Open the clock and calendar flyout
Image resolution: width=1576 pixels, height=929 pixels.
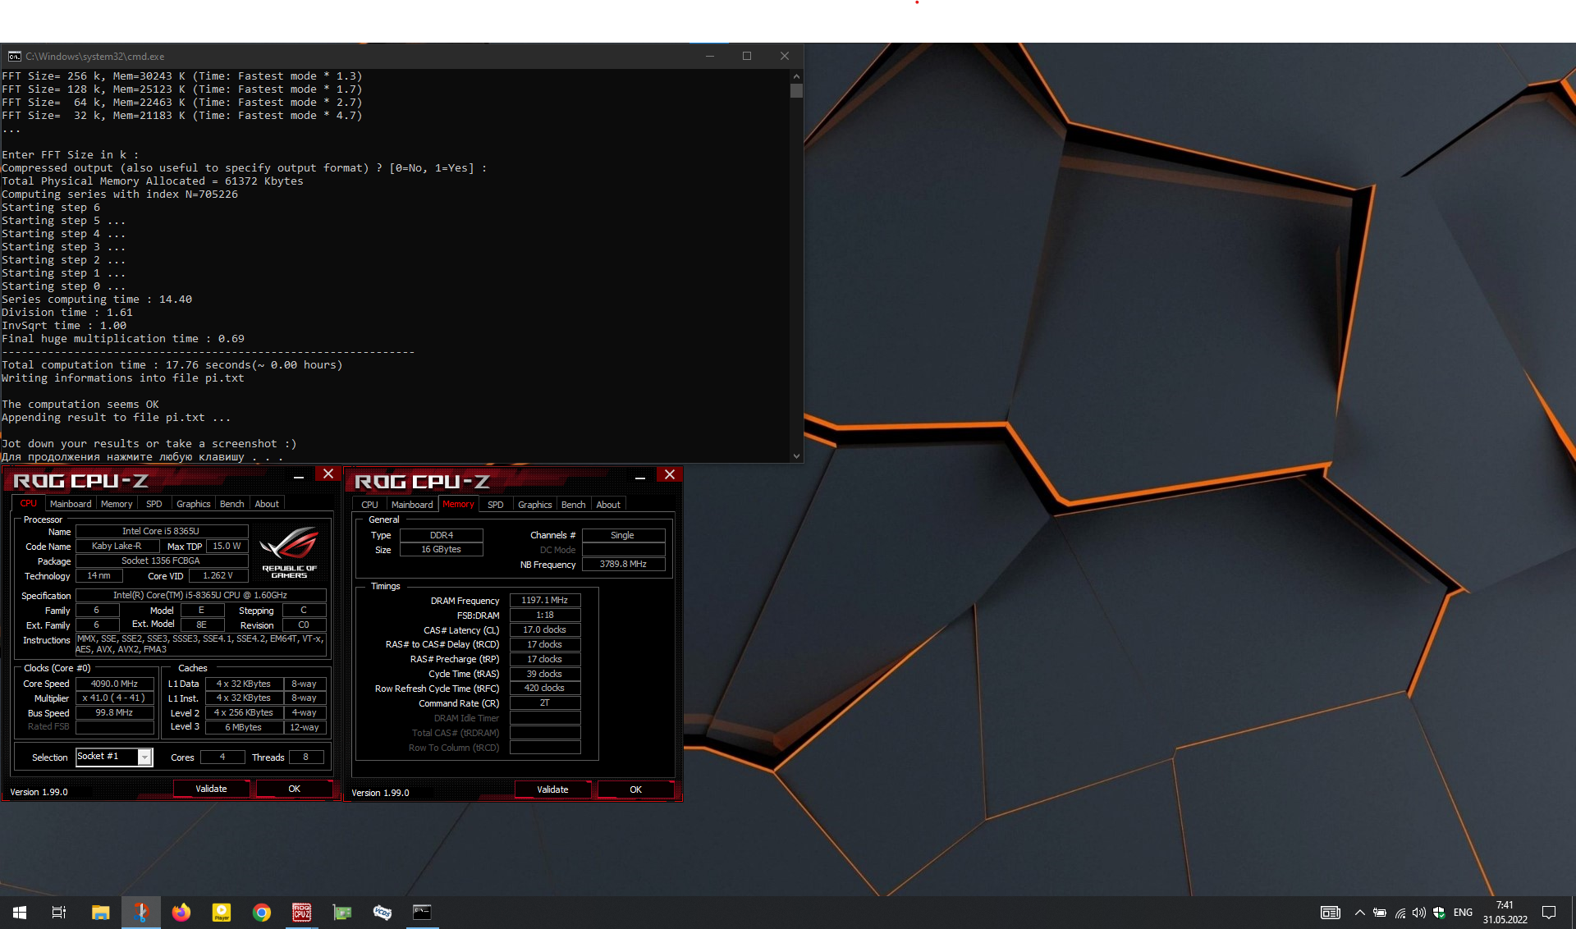point(1505,913)
